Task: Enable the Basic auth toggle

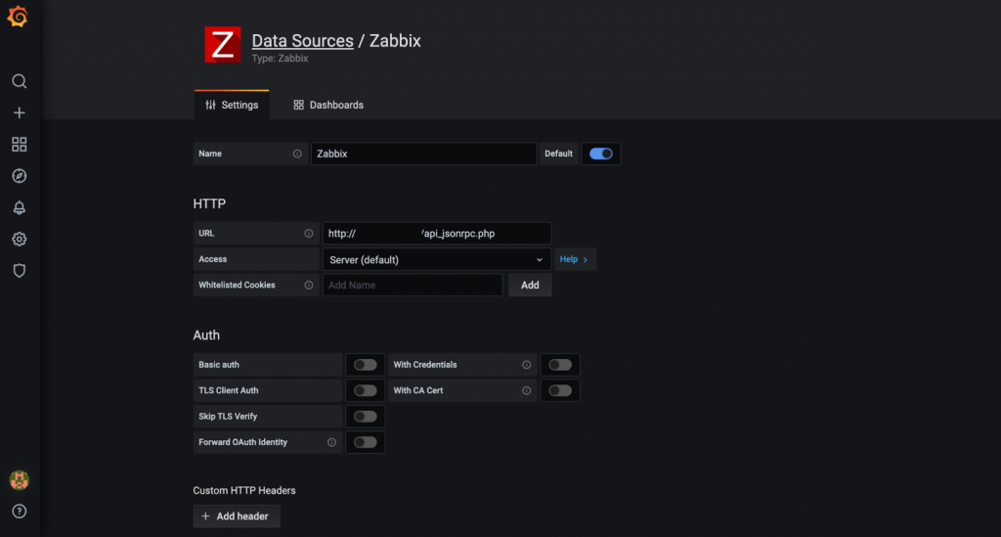Action: coord(365,365)
